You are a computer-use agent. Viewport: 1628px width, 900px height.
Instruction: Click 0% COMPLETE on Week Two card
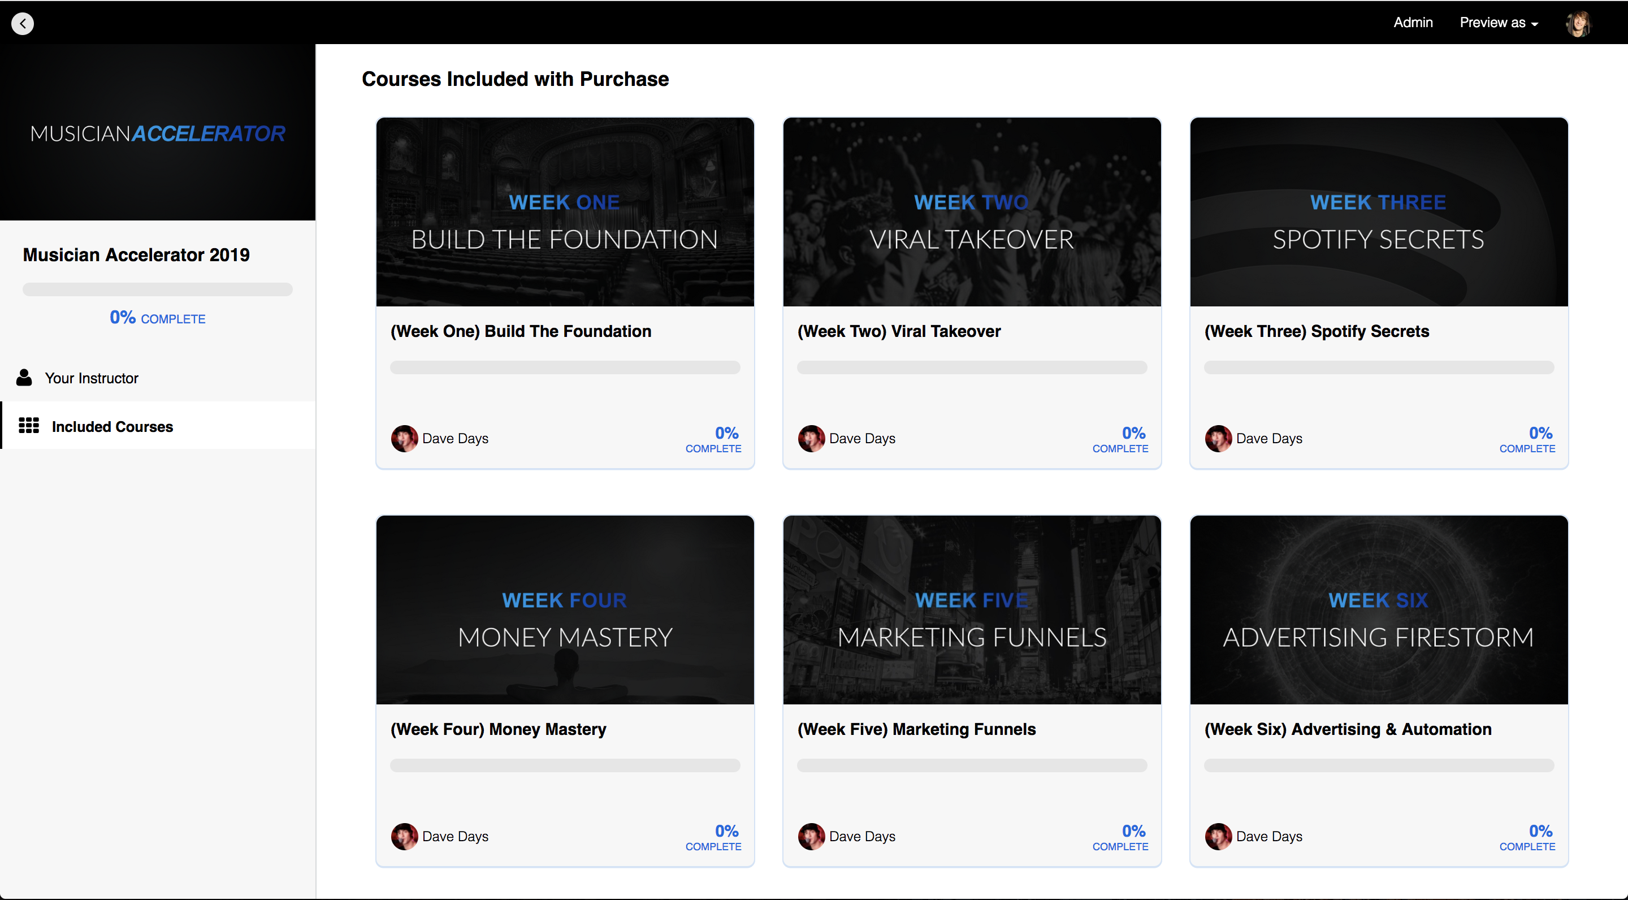(x=1120, y=439)
